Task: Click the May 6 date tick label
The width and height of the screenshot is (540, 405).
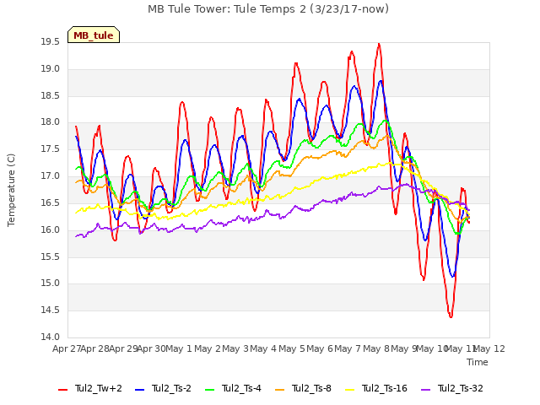Action: (x=320, y=348)
